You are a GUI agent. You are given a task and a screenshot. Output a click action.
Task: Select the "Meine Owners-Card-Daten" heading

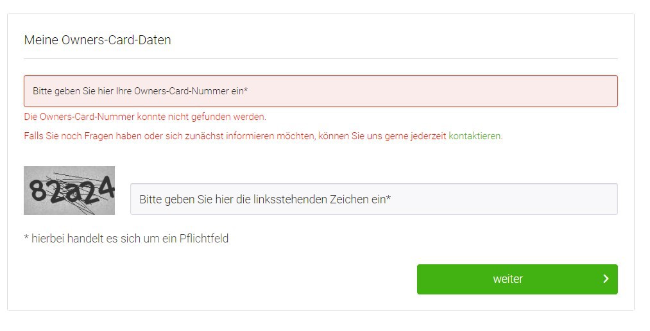(98, 40)
